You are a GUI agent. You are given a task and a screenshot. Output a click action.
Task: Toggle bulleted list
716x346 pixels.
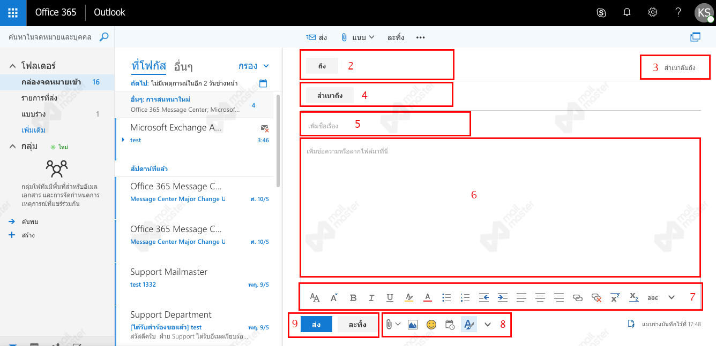[446, 298]
